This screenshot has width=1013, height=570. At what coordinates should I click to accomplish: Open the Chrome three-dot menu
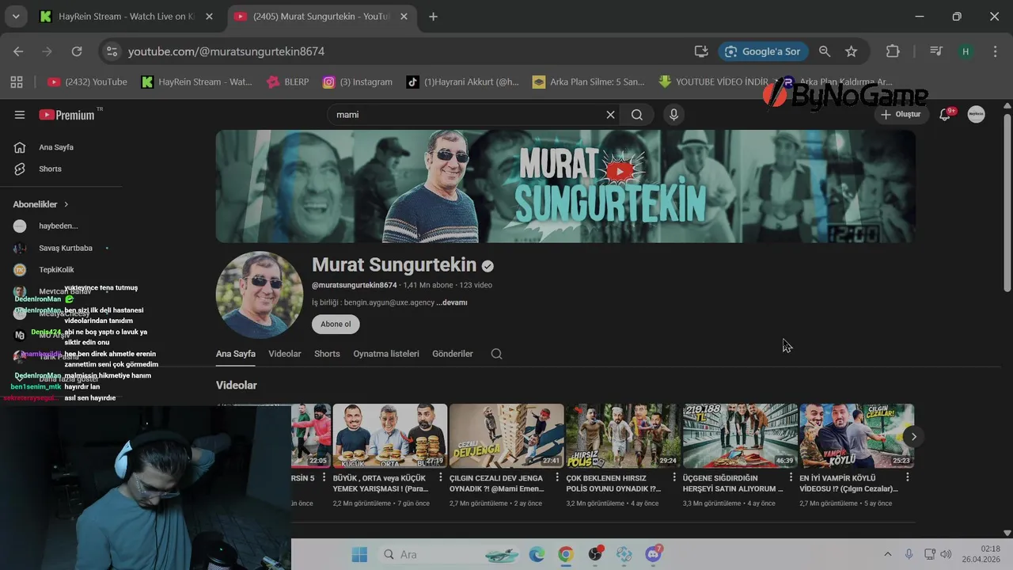point(996,51)
